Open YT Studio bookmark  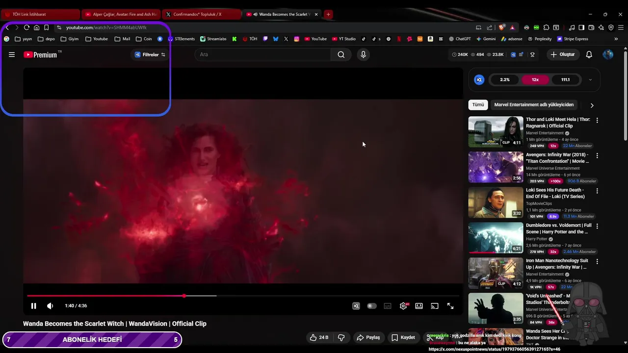point(344,39)
